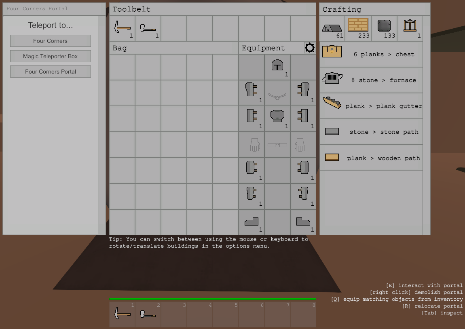Click the planks resource icon
Image resolution: width=465 pixels, height=329 pixels.
[x=358, y=28]
